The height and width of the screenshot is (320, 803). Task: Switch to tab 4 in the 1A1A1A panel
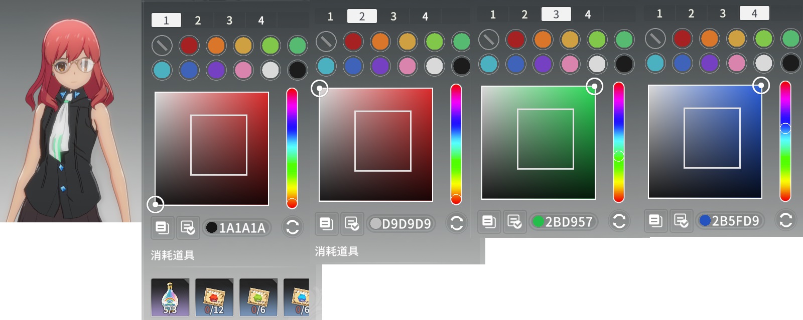[x=261, y=21]
